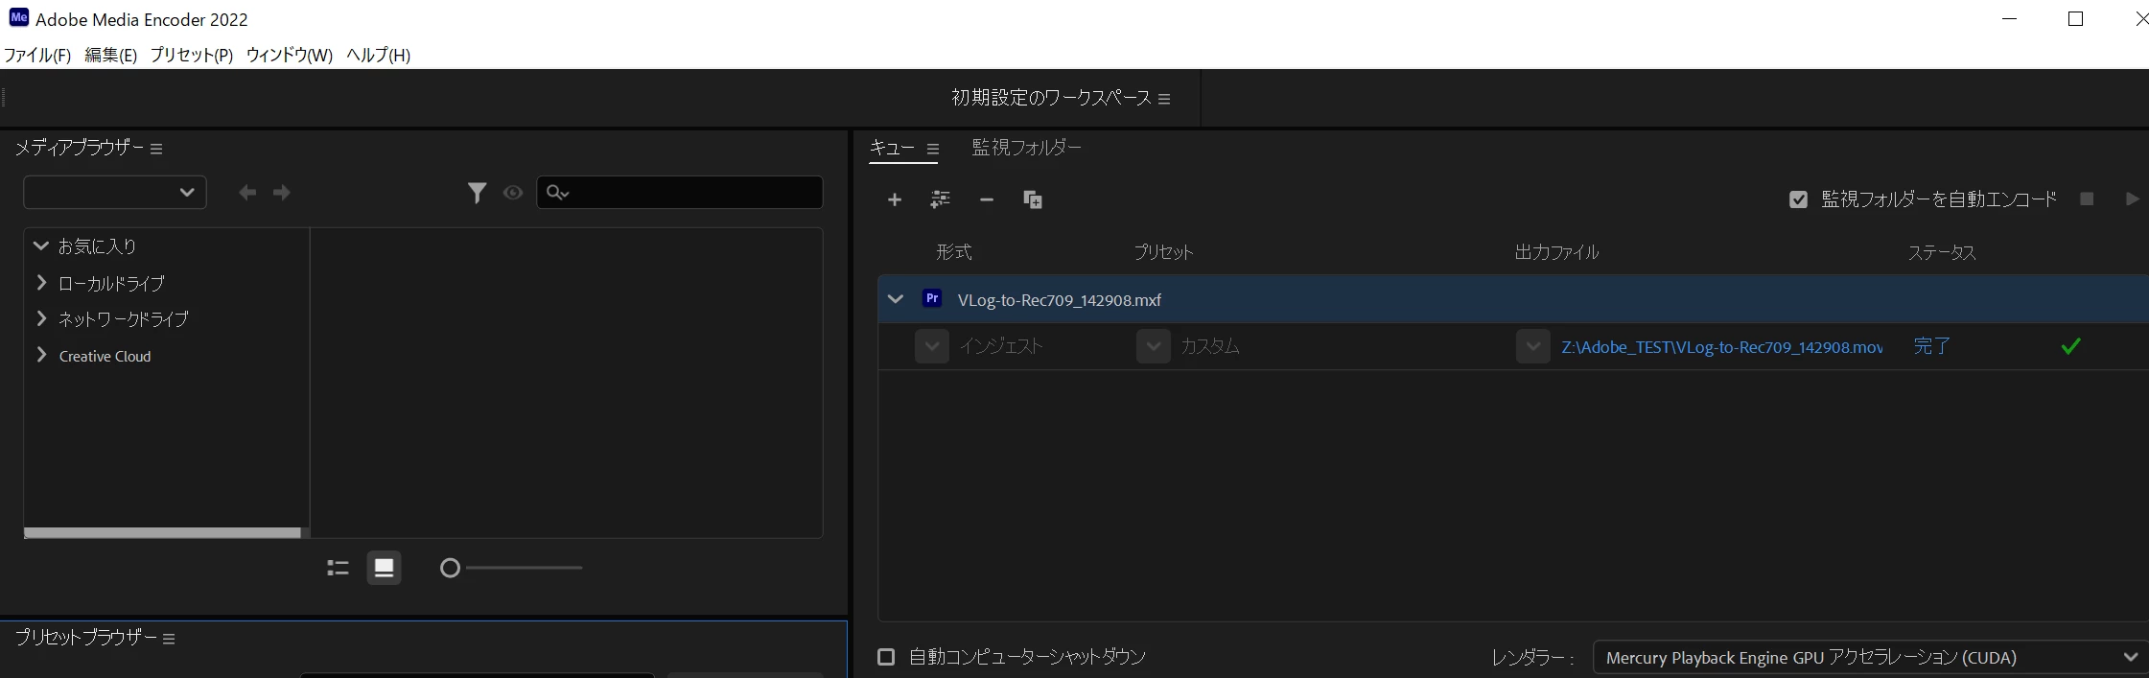
Task: Open the recent directories dropdown in Media Browser
Action: [x=115, y=192]
